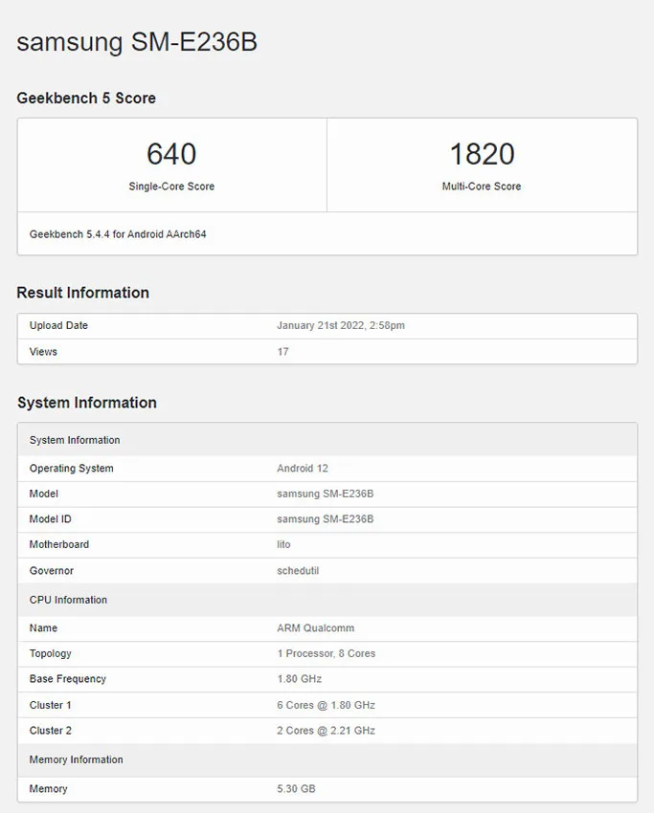This screenshot has height=813, width=654.
Task: Click the 'Governor' label
Action: point(52,570)
